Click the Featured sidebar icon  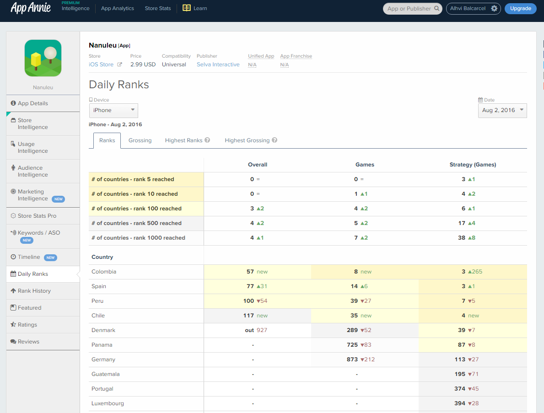(x=13, y=308)
